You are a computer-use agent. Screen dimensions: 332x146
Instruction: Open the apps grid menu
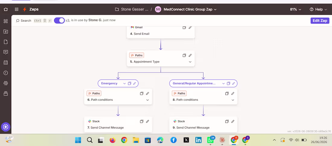17,9
